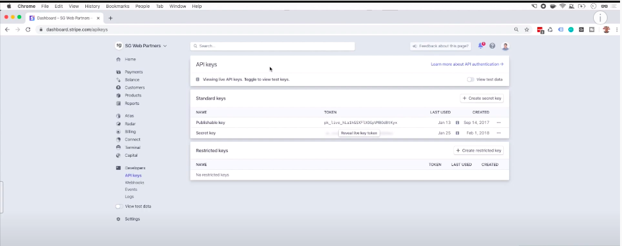Open Atlas from sidebar

click(129, 116)
